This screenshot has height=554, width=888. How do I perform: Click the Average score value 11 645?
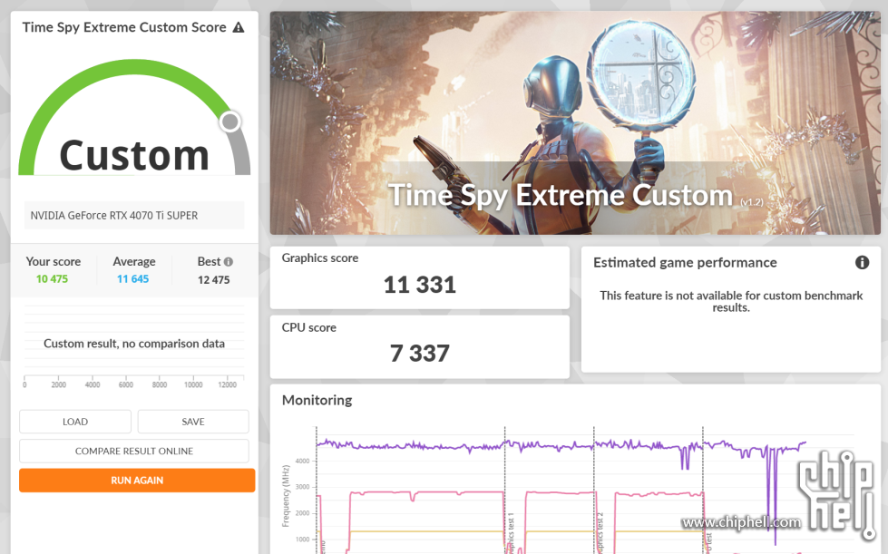(x=133, y=279)
